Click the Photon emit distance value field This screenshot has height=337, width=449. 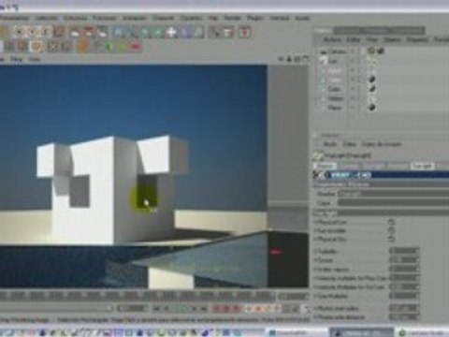click(x=403, y=317)
